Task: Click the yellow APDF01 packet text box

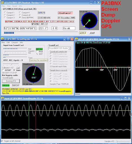Action: click(x=37, y=91)
